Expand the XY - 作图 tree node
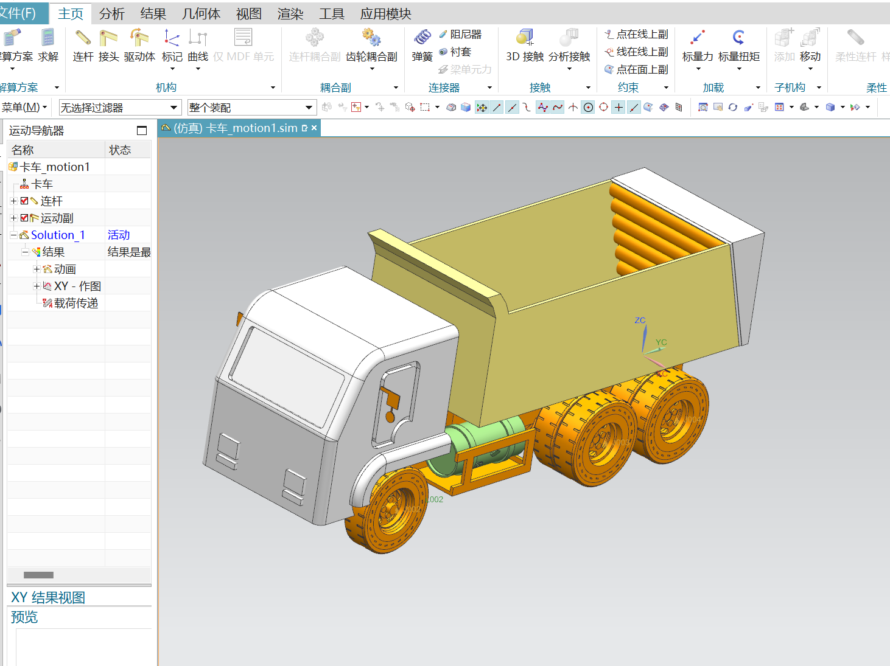890x666 pixels. click(37, 286)
